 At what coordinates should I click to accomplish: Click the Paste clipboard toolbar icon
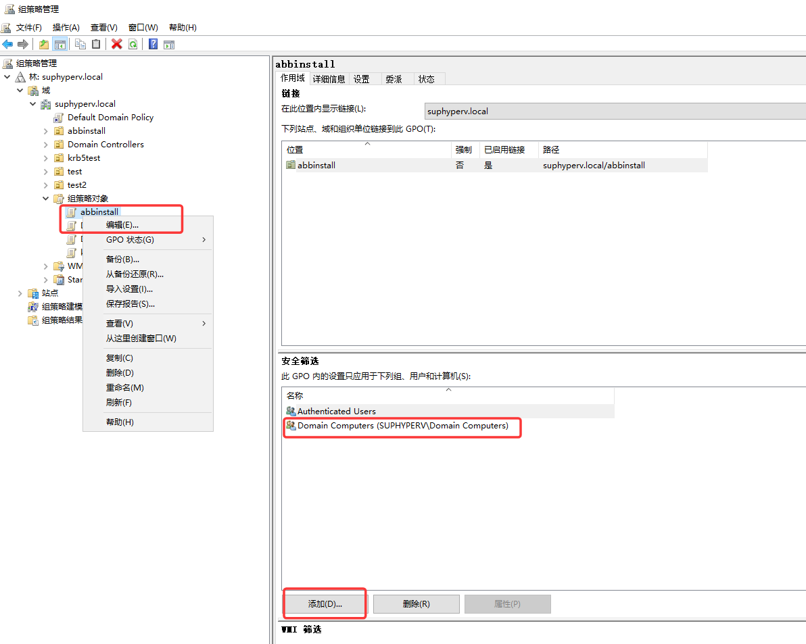[x=96, y=44]
